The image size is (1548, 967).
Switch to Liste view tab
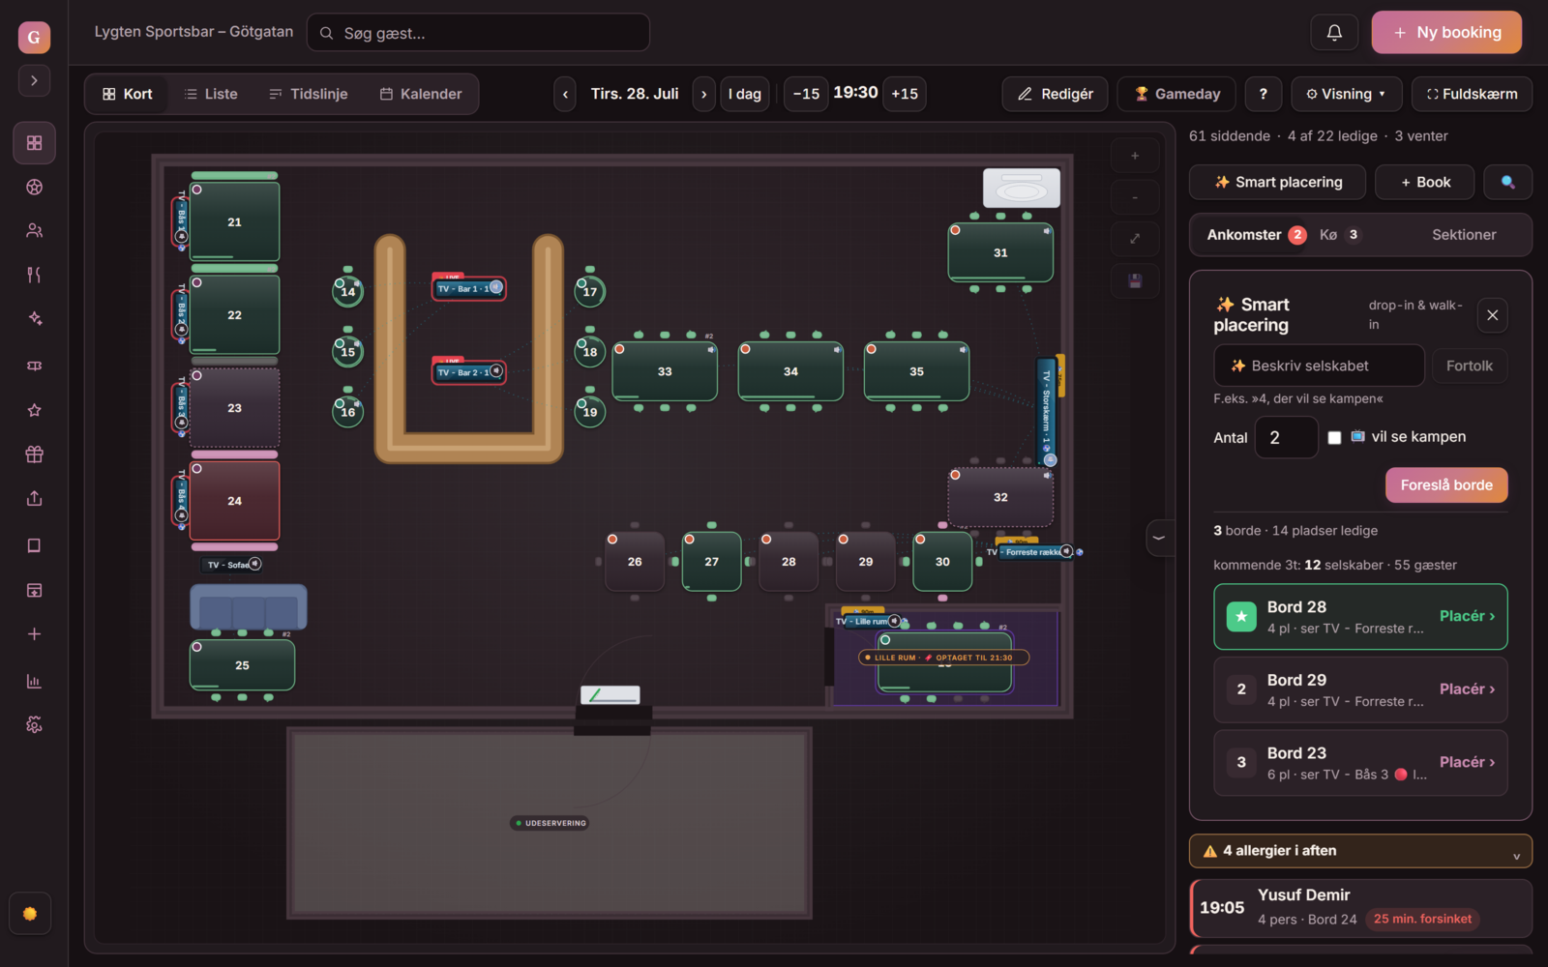coord(211,94)
